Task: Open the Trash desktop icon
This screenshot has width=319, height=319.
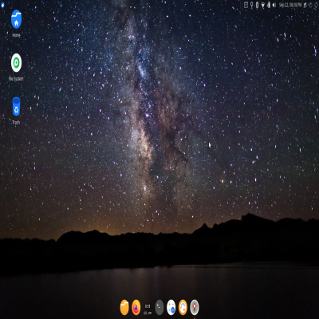Action: point(16,106)
